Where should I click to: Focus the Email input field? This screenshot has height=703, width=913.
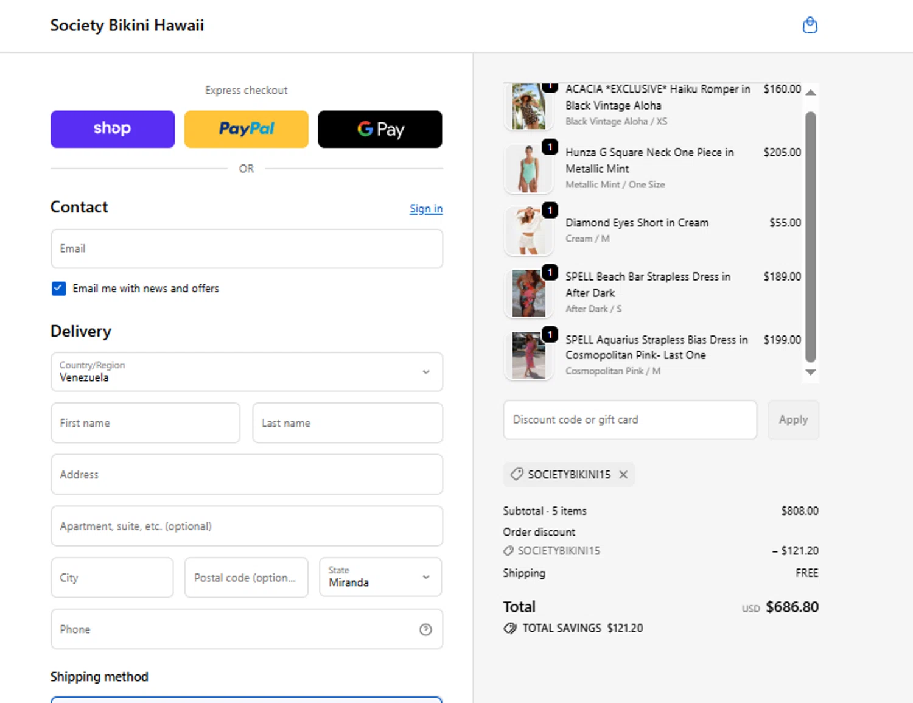[247, 249]
